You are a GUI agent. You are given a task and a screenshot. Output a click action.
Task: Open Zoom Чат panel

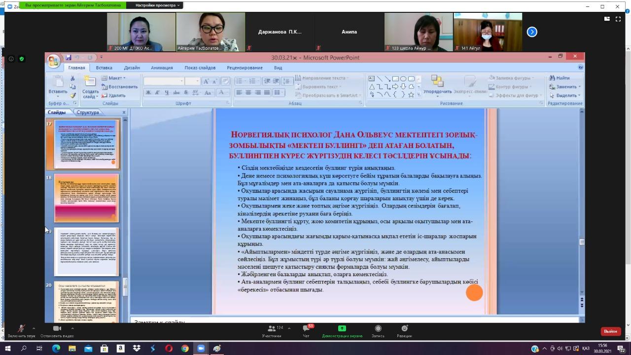click(307, 330)
